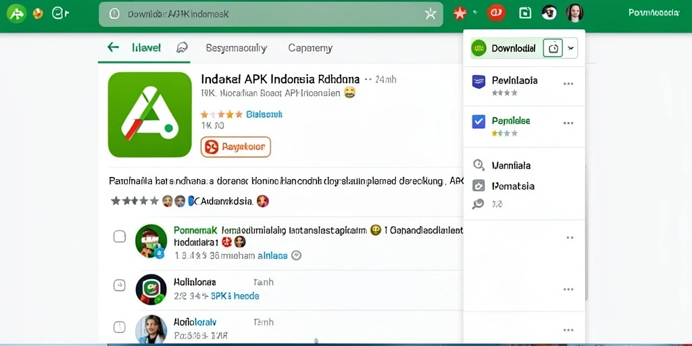Viewport: 692px width, 346px height.
Task: Click the star-folder icon beside Pematsia
Action: pyautogui.click(x=478, y=186)
